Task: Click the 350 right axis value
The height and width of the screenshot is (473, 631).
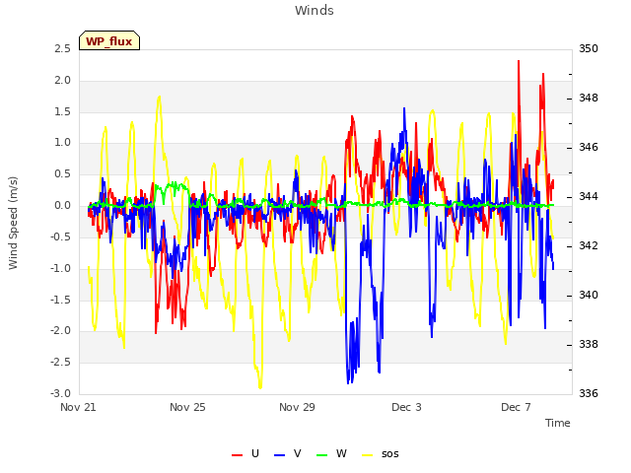Action: (x=589, y=48)
